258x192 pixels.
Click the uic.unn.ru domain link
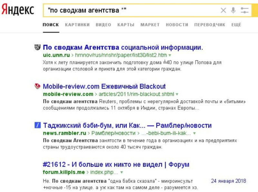(56, 55)
